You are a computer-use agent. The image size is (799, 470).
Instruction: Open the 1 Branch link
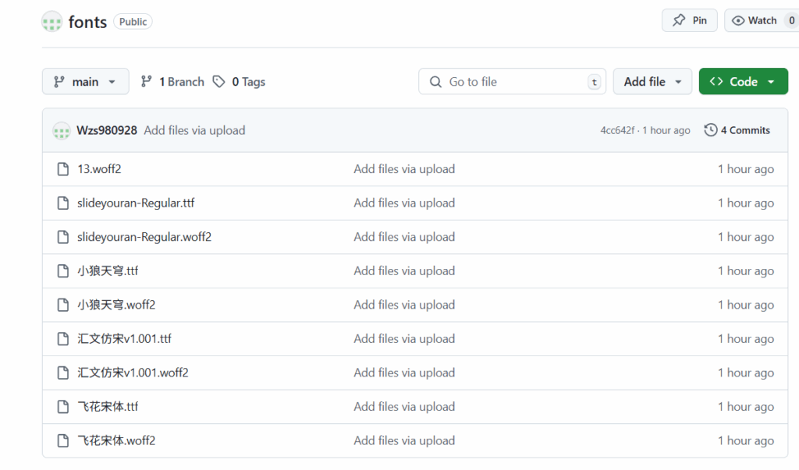click(172, 82)
